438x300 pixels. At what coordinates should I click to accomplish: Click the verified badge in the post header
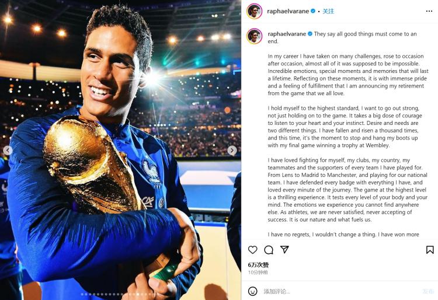[313, 11]
